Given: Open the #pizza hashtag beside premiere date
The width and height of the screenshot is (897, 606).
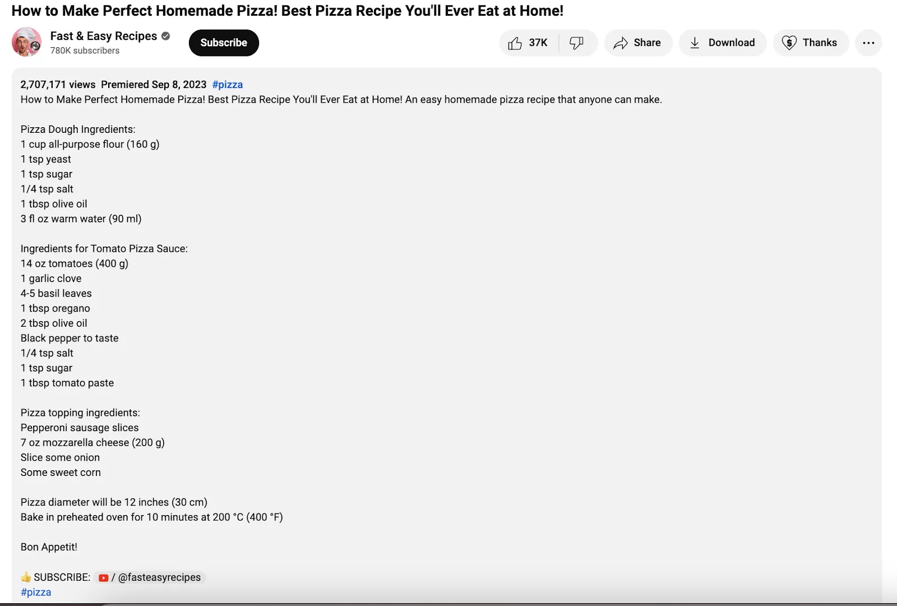Looking at the screenshot, I should (x=227, y=85).
